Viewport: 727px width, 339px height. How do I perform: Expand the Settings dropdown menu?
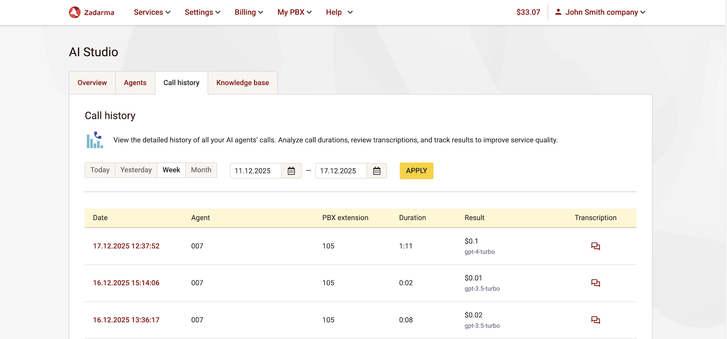point(202,12)
